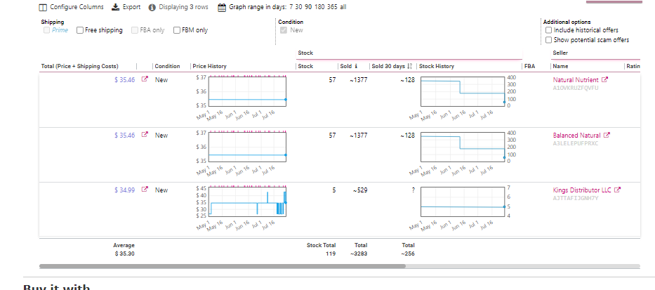Screen dimensions: 655x290
Task: Click the Stock History column header
Action: (437, 66)
